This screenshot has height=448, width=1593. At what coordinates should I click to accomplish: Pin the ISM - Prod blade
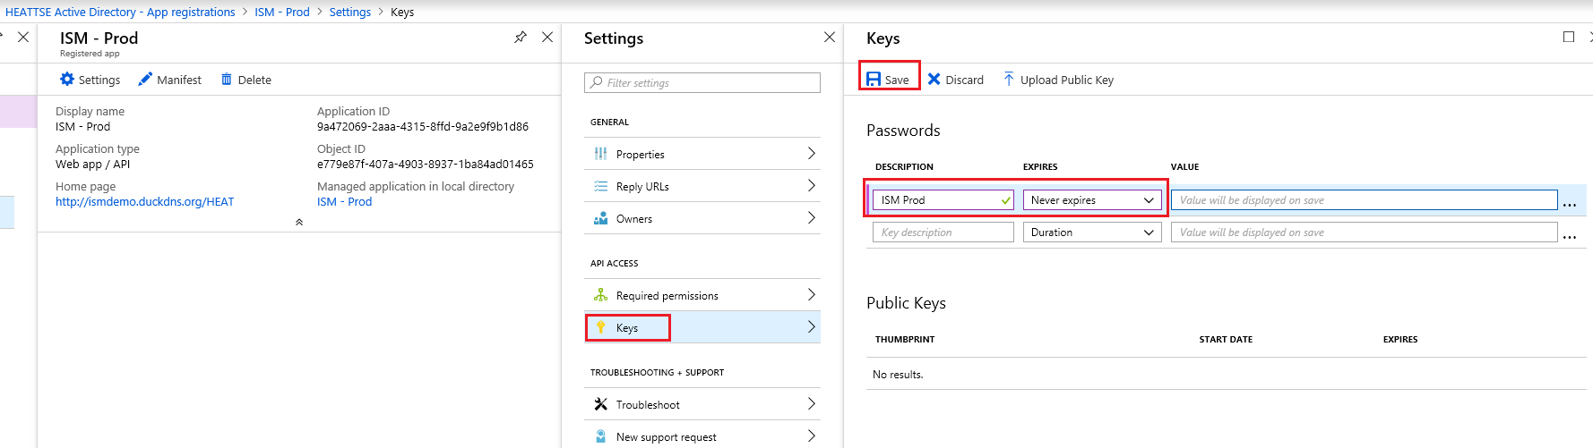point(521,38)
